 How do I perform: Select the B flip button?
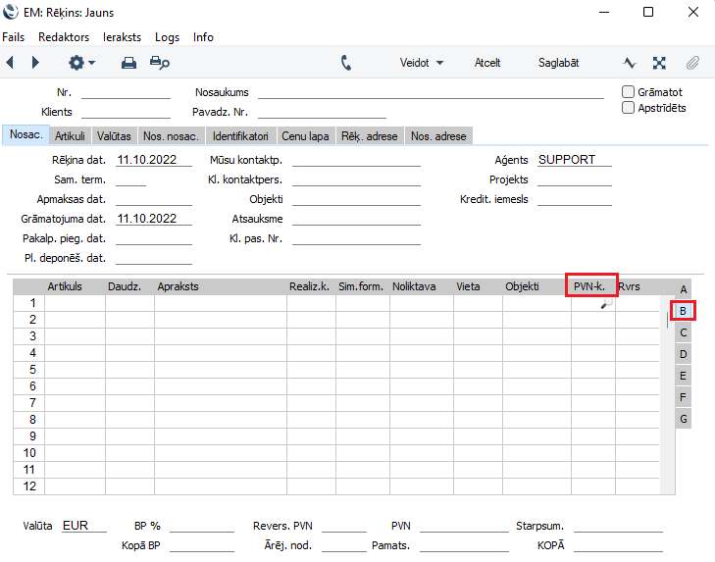click(684, 311)
